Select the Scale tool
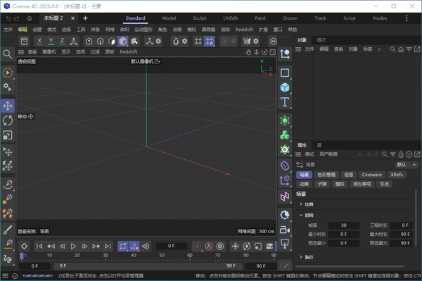The image size is (422, 281). (x=8, y=135)
